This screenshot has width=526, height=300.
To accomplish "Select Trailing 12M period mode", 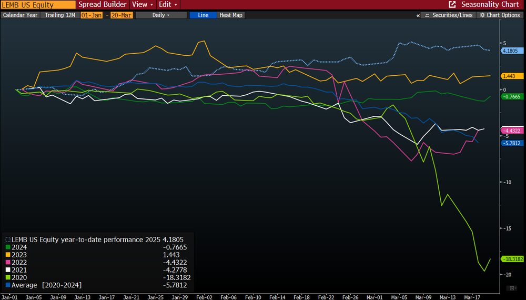I will click(x=59, y=15).
